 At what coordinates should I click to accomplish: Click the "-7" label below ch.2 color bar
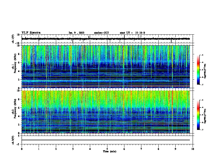point(202,130)
